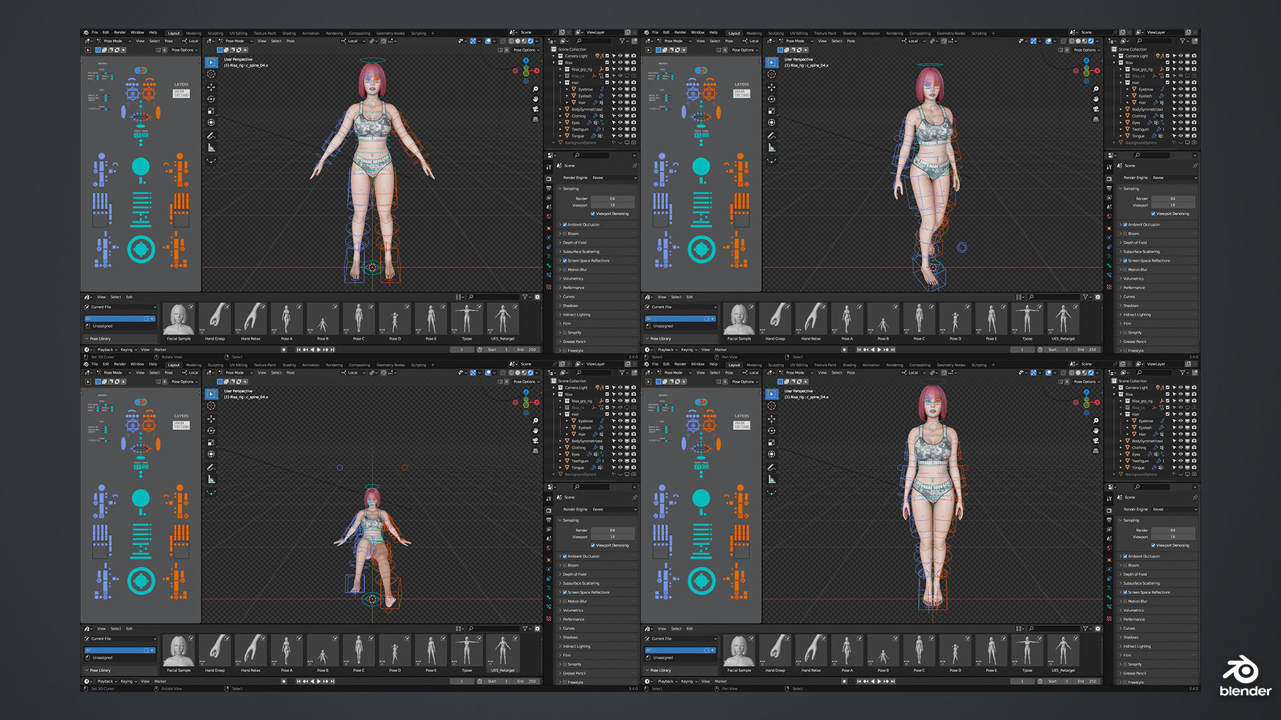Open the World properties tab in top-left window

(549, 216)
